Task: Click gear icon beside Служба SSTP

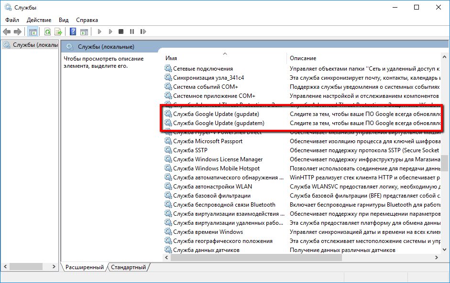Action: (168, 150)
